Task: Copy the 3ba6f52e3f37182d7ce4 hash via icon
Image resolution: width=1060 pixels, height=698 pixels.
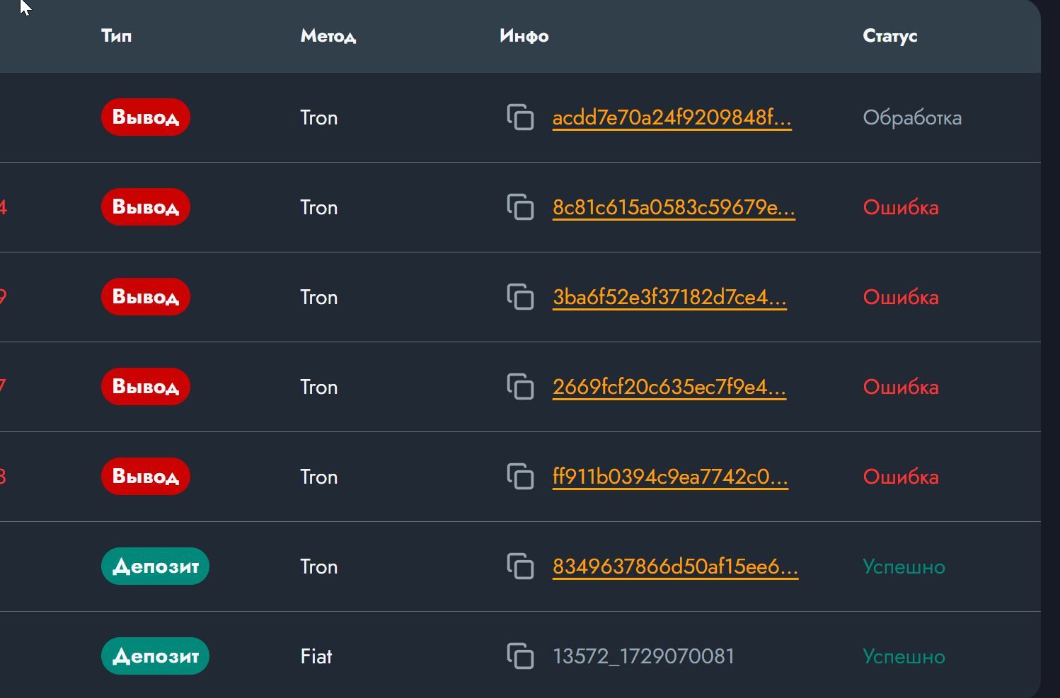Action: (x=520, y=297)
